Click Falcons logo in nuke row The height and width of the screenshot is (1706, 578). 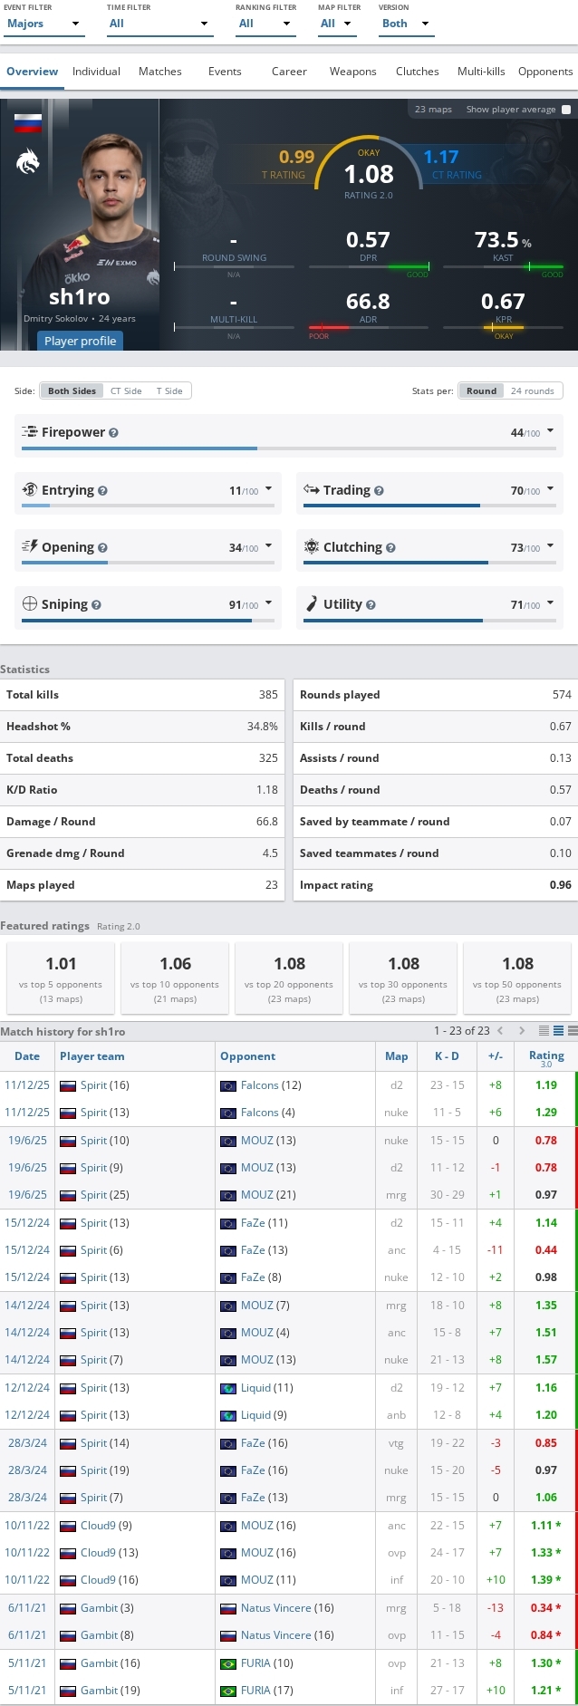tap(228, 1113)
